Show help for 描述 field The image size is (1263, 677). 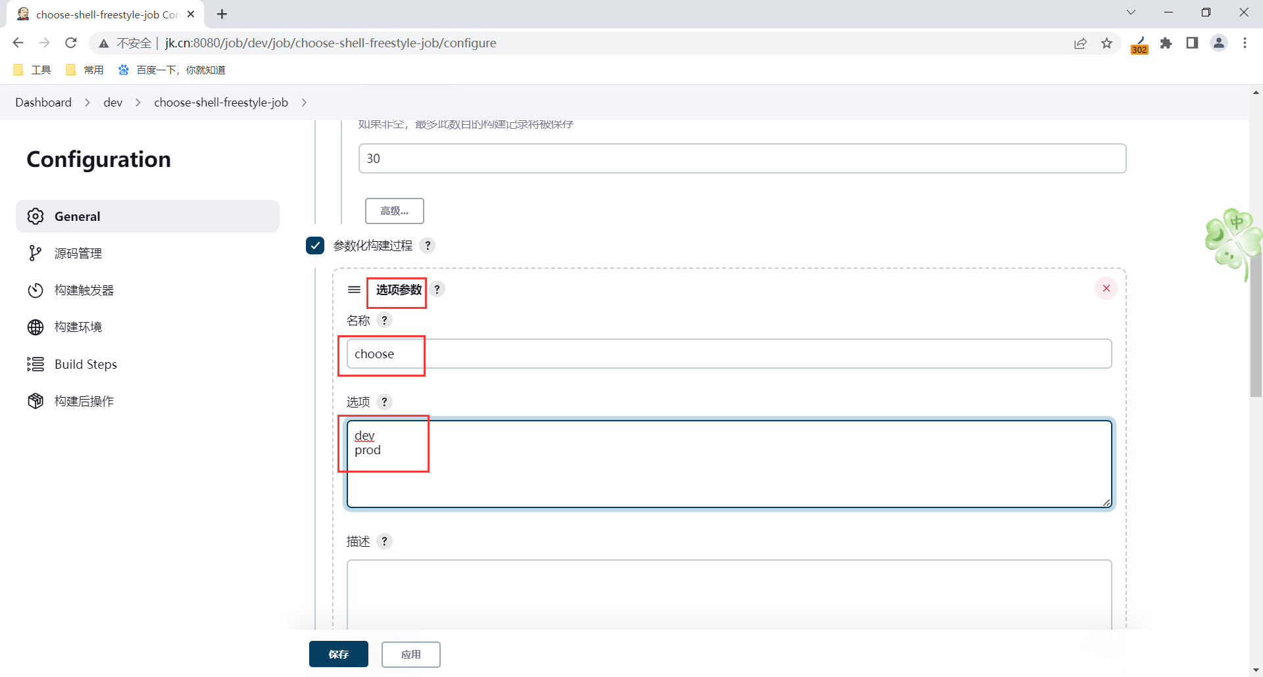pos(385,541)
